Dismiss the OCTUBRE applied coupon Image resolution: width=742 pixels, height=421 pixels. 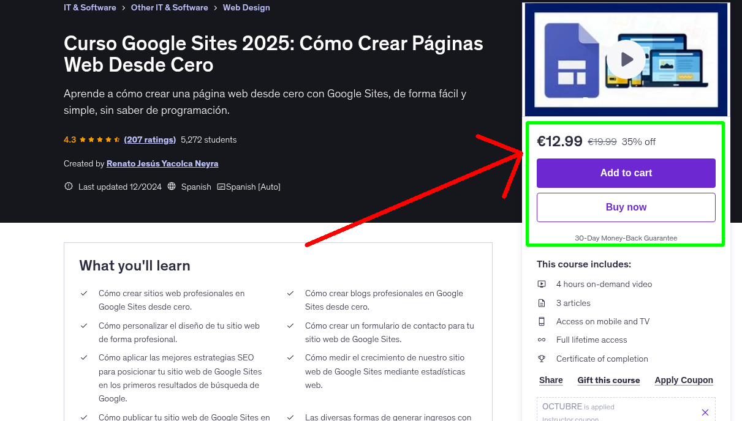pyautogui.click(x=705, y=412)
